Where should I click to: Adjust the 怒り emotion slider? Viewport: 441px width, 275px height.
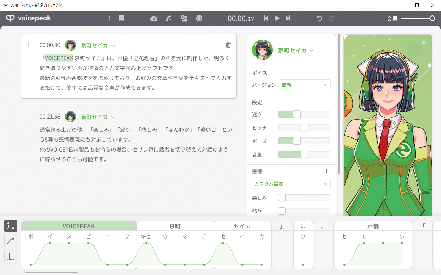pos(304,211)
